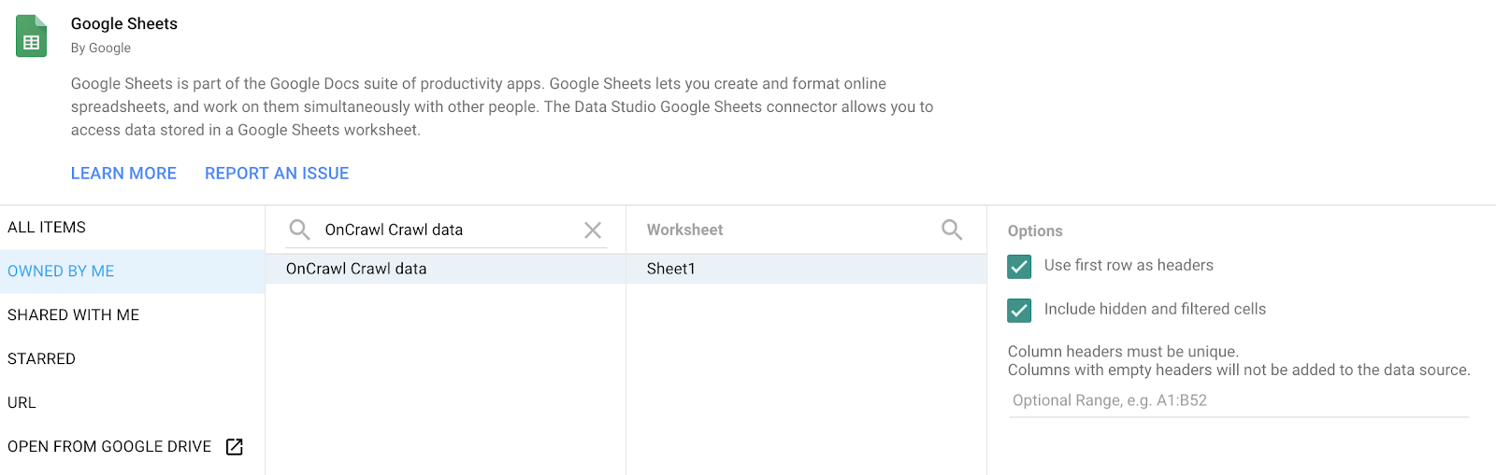Show STARRED spreadsheets
Screen dimensions: 1496x475
(x=41, y=359)
